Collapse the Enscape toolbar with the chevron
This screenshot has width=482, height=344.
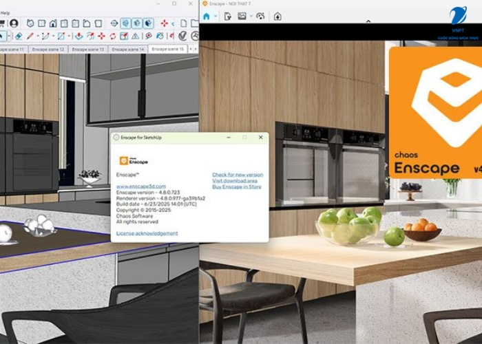click(368, 21)
